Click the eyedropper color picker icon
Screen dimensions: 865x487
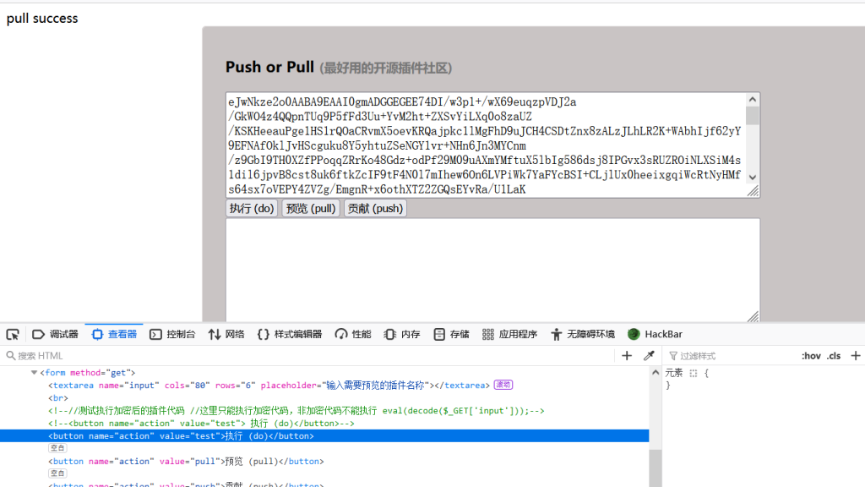tap(649, 356)
